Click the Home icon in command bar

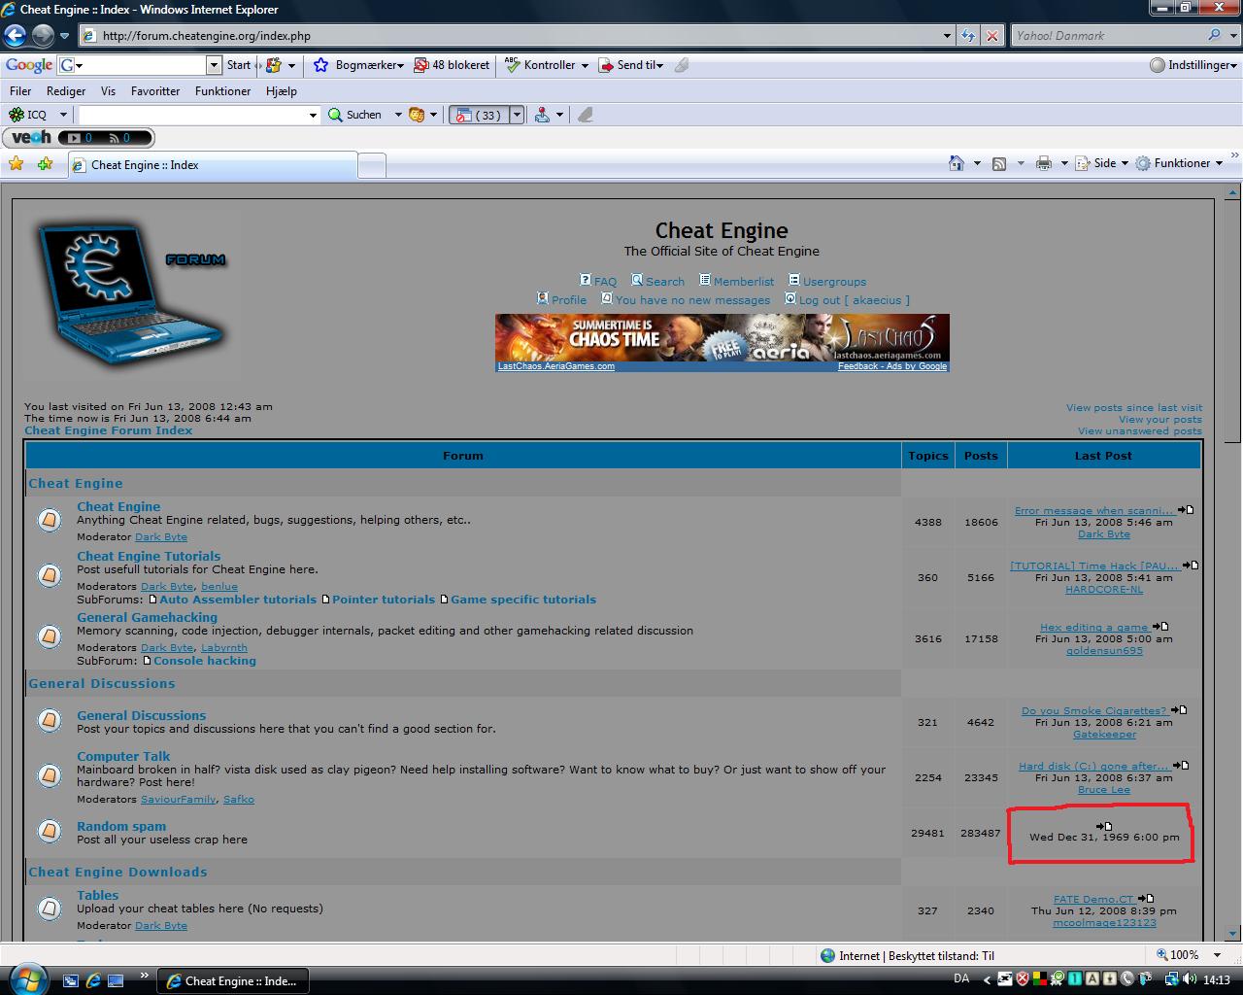[x=957, y=163]
